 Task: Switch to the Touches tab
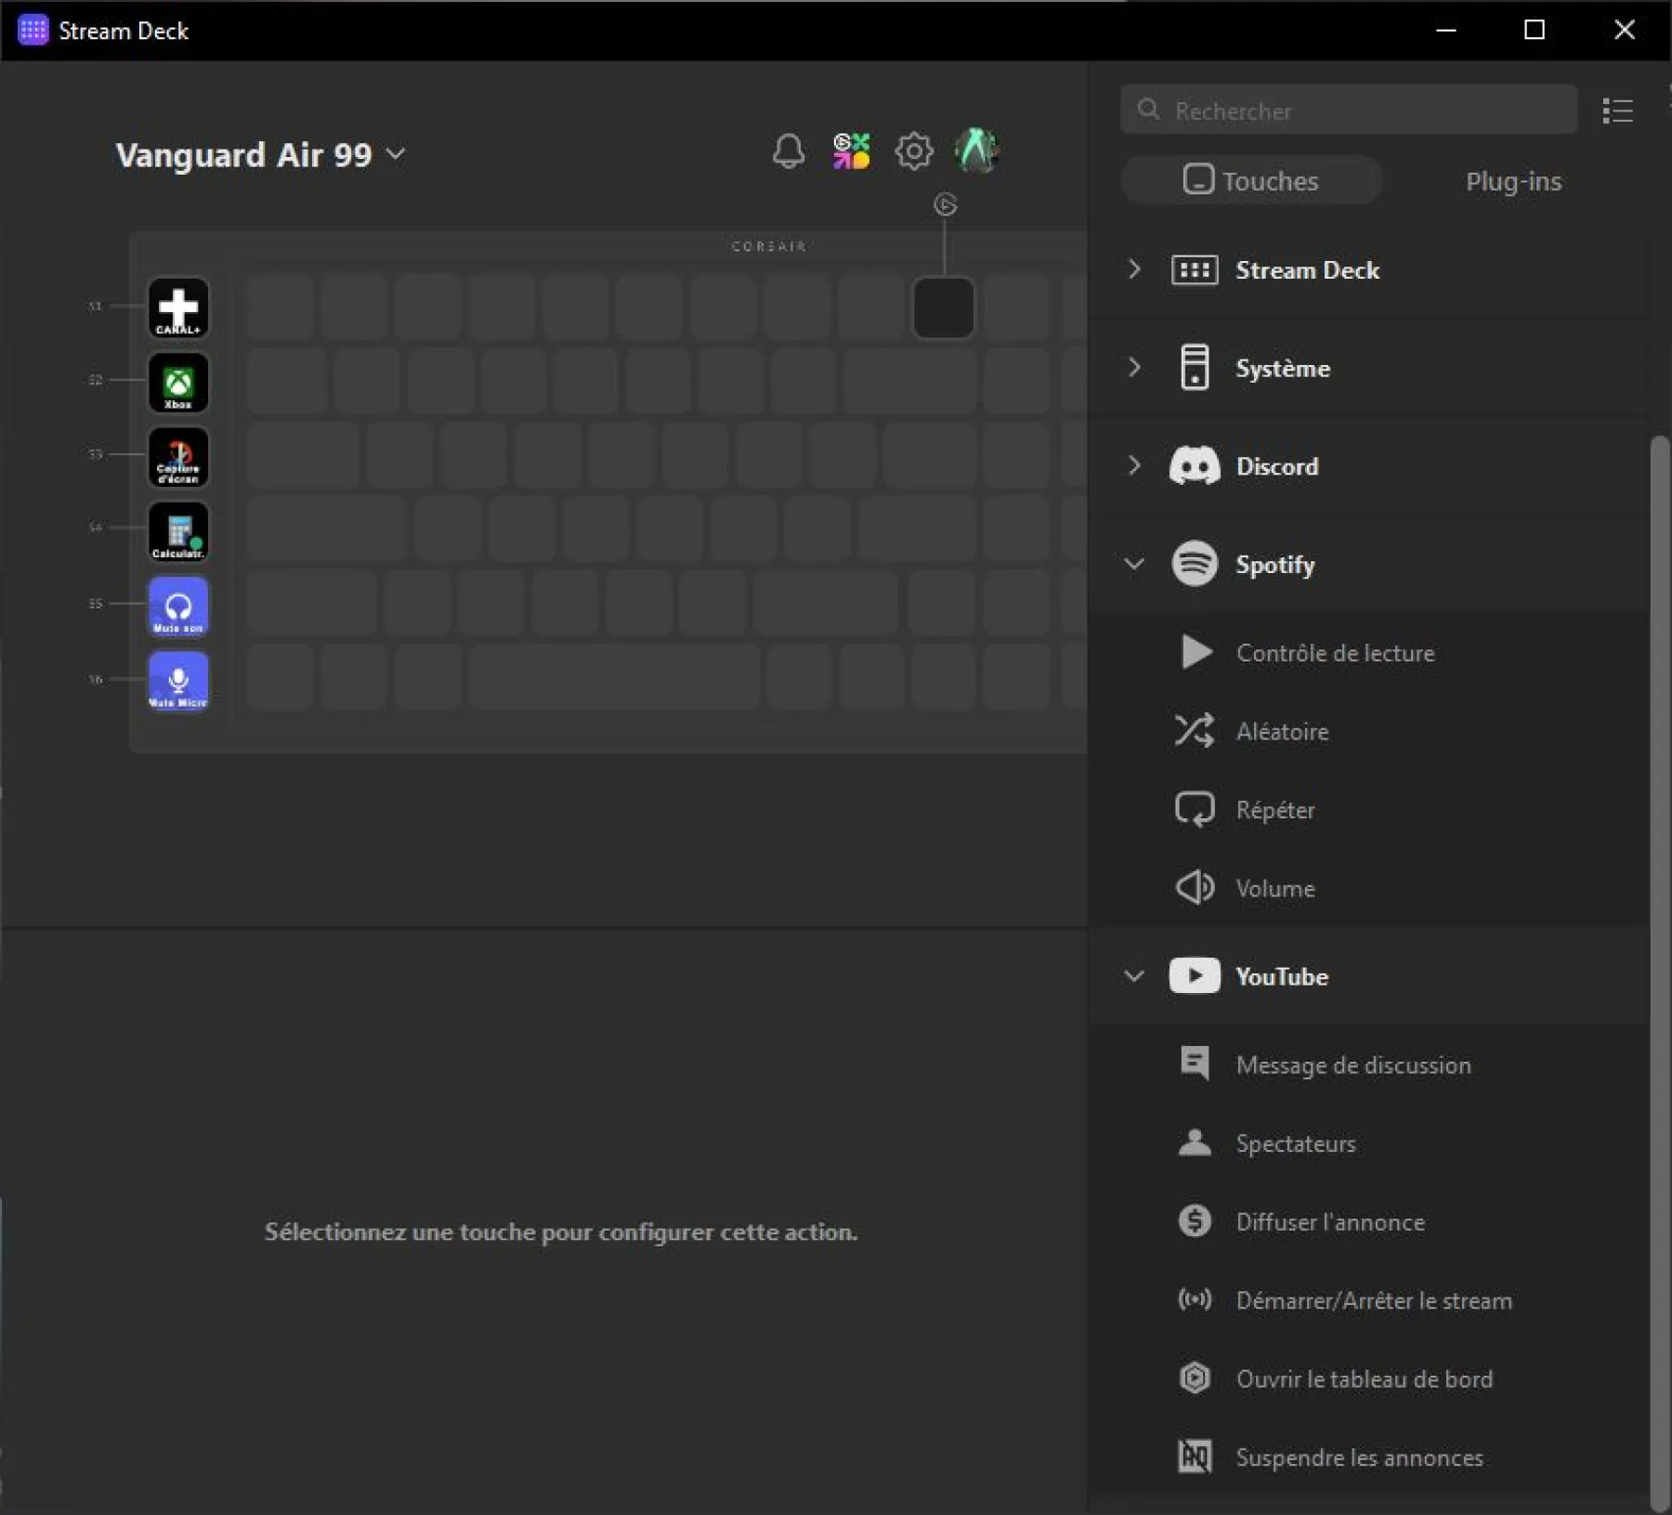(x=1251, y=180)
